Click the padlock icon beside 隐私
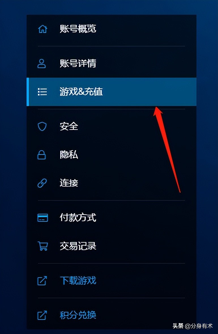This screenshot has width=218, height=334. coord(42,155)
